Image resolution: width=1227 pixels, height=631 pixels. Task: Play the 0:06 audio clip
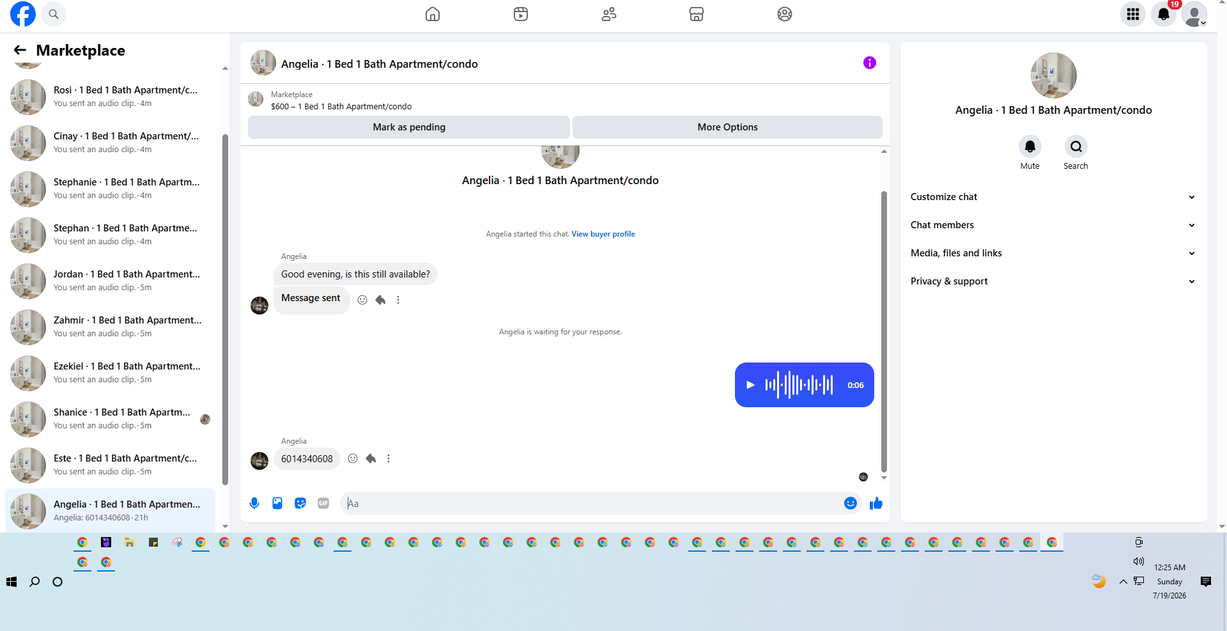(x=751, y=385)
